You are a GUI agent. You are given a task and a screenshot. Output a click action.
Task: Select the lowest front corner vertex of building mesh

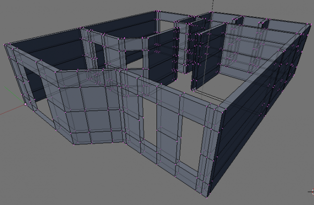click(206, 197)
